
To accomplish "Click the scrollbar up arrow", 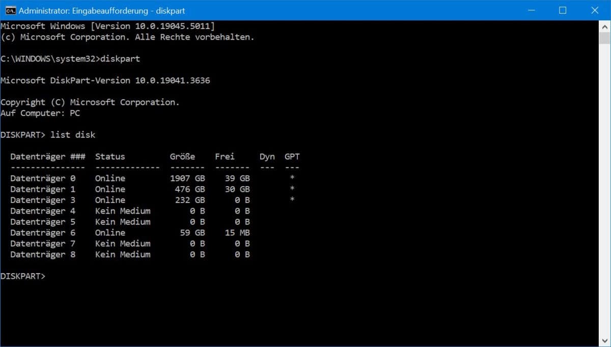I will tap(604, 26).
